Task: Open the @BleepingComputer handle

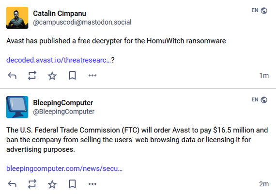Action: 64,112
